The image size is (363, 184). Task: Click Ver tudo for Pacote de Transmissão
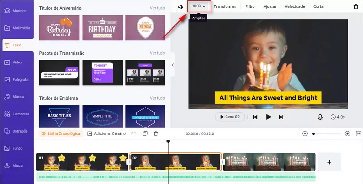(157, 53)
